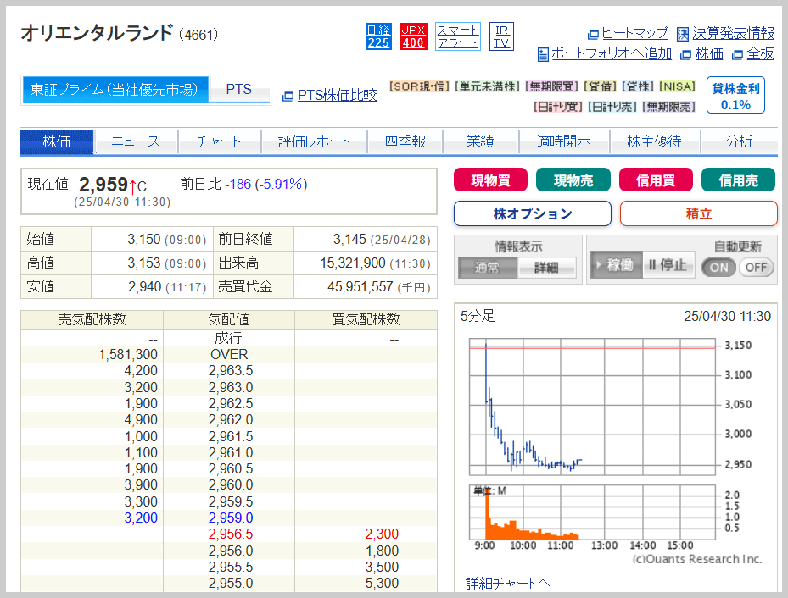Open the IR TV icon

501,36
